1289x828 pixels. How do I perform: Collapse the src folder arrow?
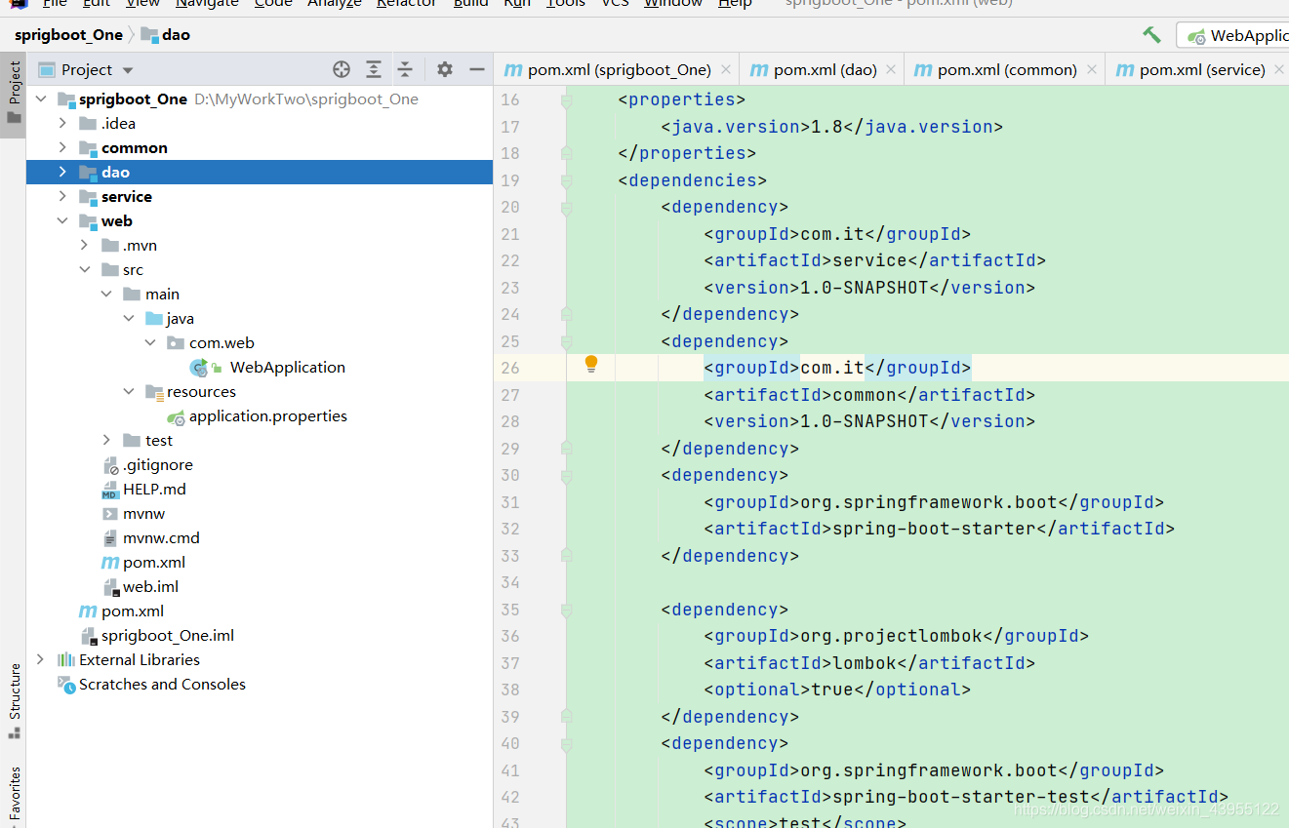[85, 269]
